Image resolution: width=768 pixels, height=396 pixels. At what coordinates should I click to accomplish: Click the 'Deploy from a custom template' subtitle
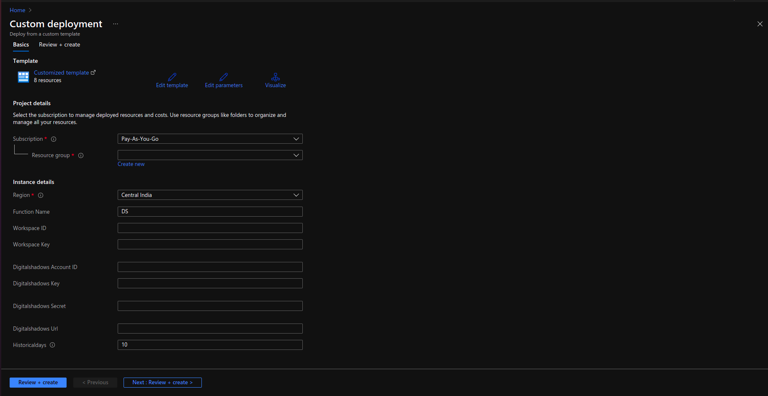(45, 34)
